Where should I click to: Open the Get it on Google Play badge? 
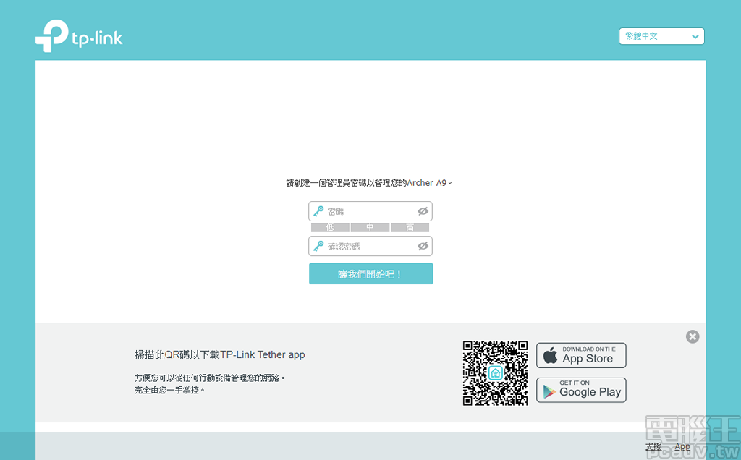581,390
